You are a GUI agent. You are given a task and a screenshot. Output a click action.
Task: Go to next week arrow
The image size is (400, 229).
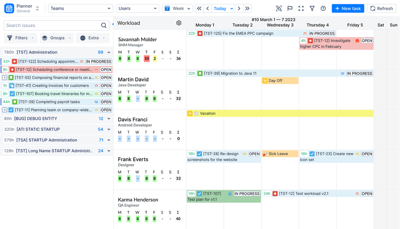pyautogui.click(x=239, y=8)
